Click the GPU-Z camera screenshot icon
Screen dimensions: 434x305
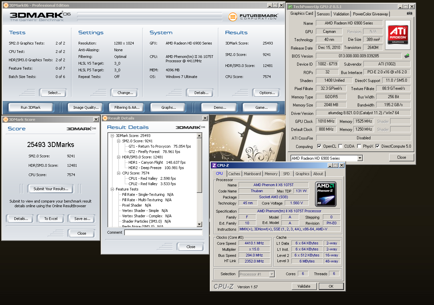pyautogui.click(x=410, y=13)
